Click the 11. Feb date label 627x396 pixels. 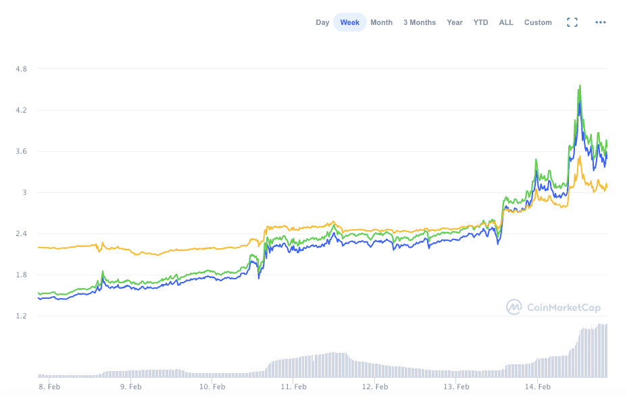point(294,387)
